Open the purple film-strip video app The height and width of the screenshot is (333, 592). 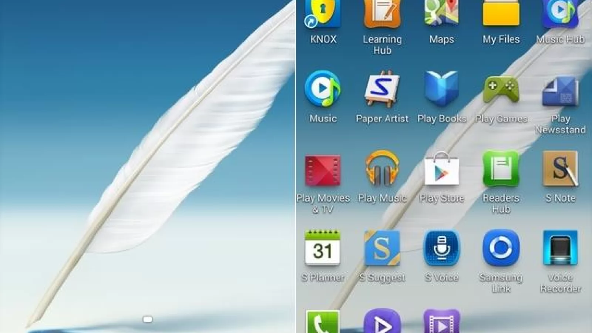(x=441, y=321)
